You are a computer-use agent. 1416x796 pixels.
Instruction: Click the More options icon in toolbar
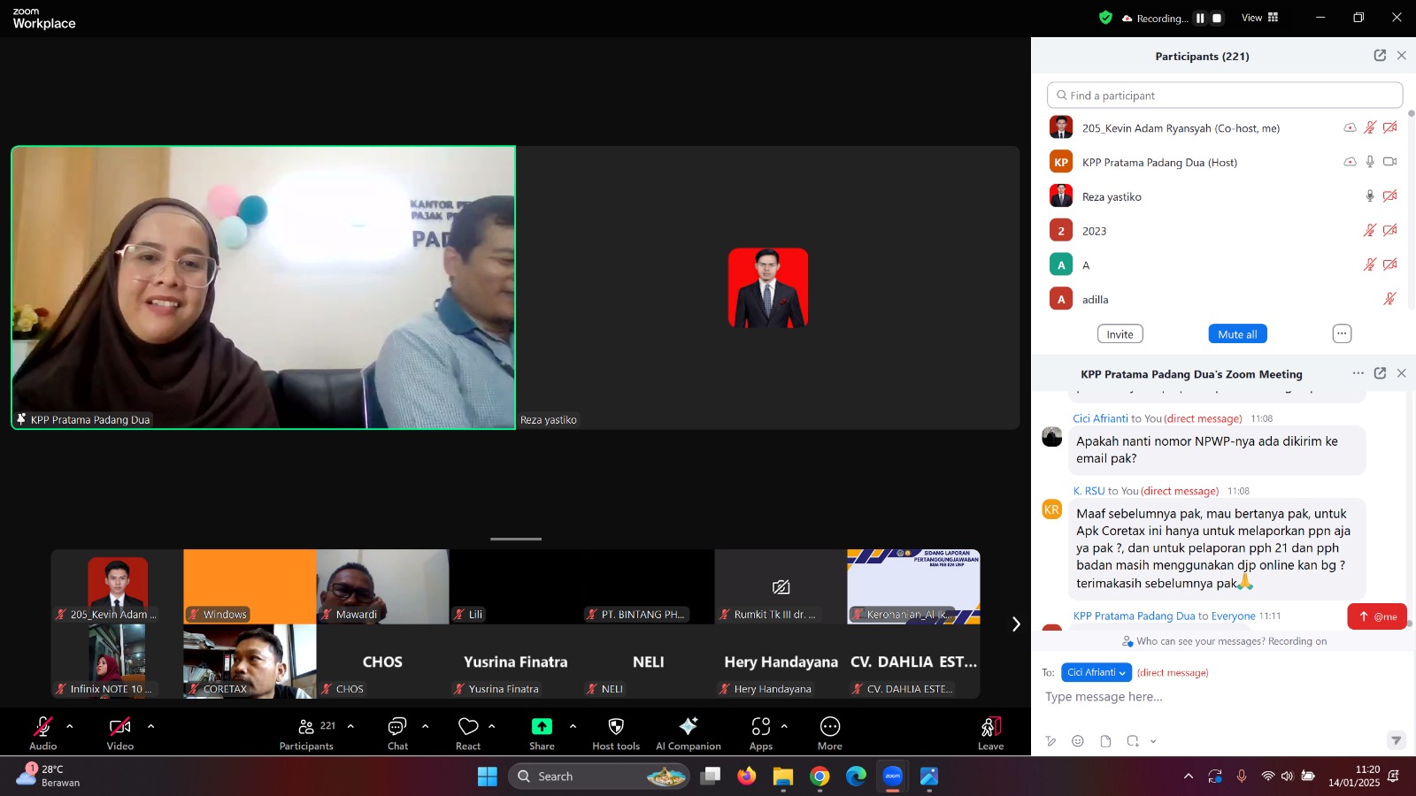click(829, 727)
